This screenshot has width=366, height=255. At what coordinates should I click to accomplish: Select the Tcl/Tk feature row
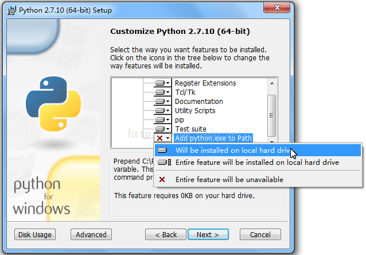[x=185, y=92]
